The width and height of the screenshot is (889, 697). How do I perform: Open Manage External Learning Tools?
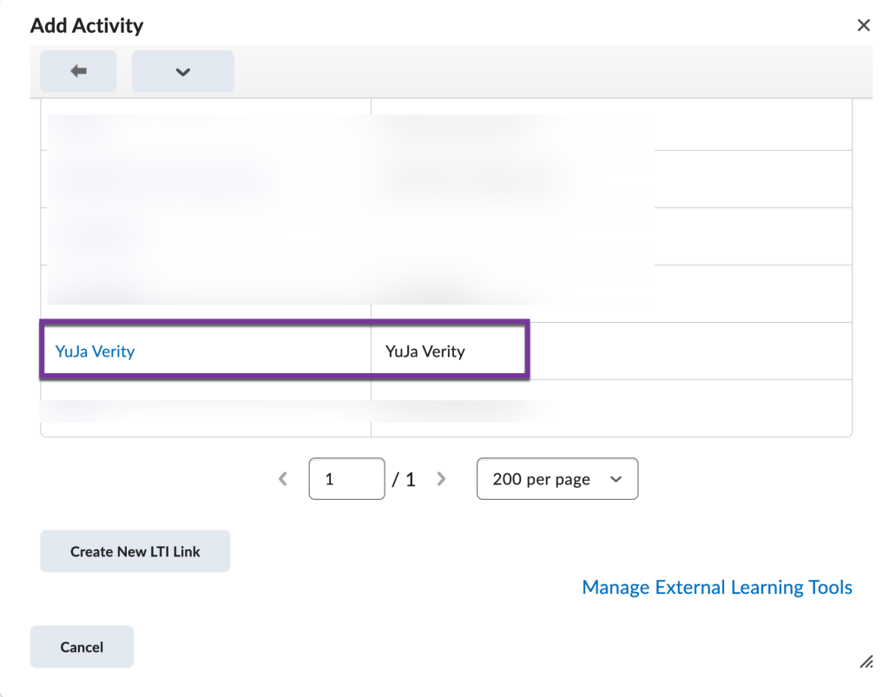pos(717,587)
